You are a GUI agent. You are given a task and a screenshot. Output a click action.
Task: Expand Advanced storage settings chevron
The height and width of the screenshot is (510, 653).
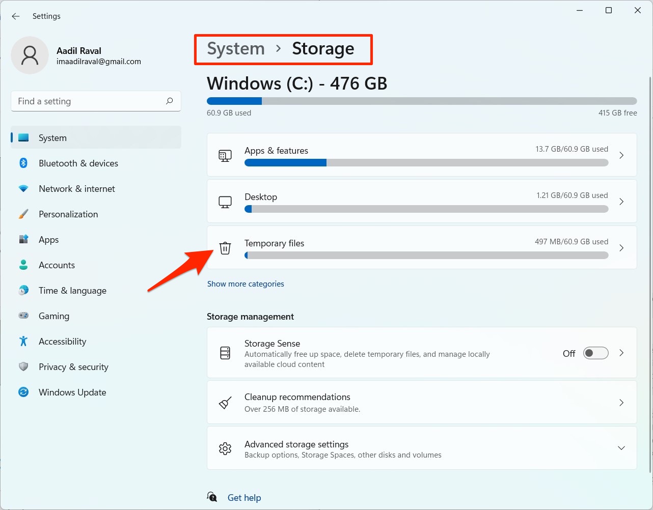621,448
